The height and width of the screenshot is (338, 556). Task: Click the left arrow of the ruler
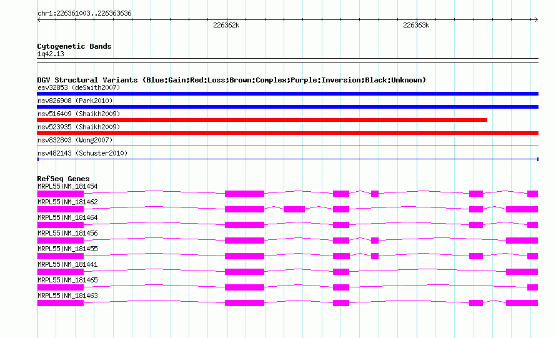coord(39,20)
